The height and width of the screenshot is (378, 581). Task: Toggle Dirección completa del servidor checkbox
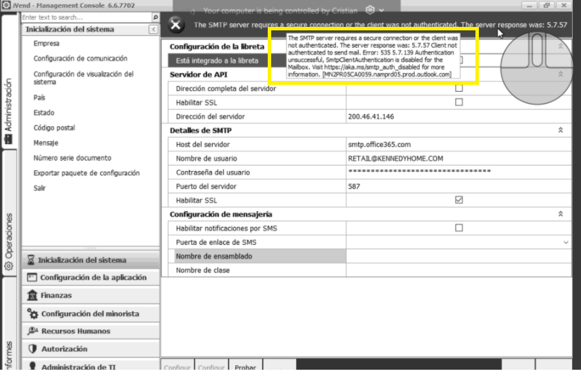[459, 88]
